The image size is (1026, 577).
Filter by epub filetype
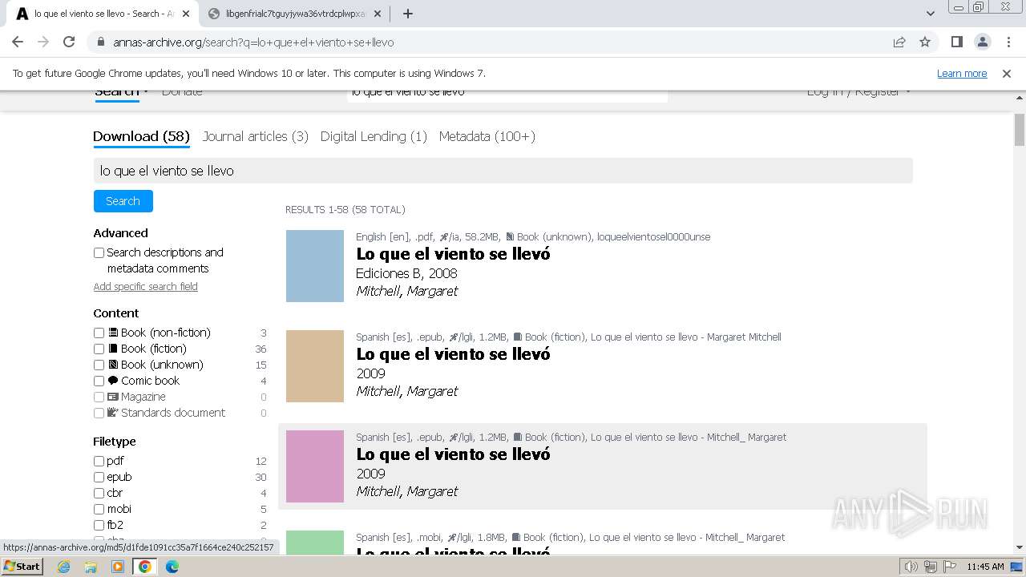99,477
